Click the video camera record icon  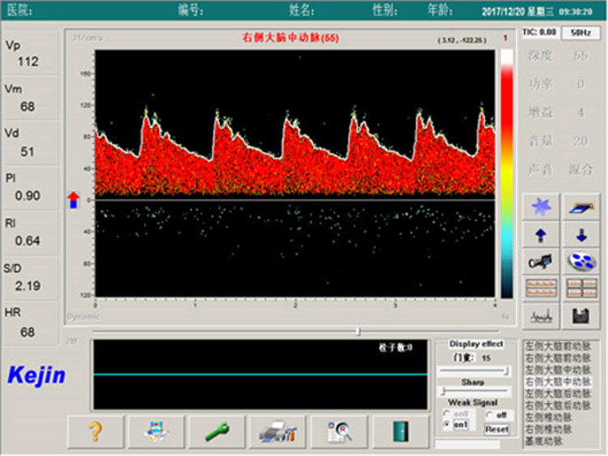coord(539,261)
